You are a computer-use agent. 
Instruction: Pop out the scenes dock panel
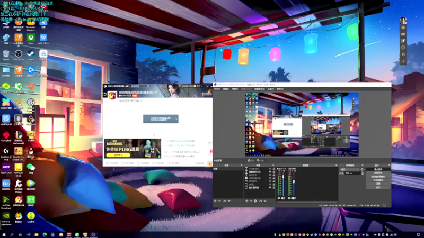point(242,165)
